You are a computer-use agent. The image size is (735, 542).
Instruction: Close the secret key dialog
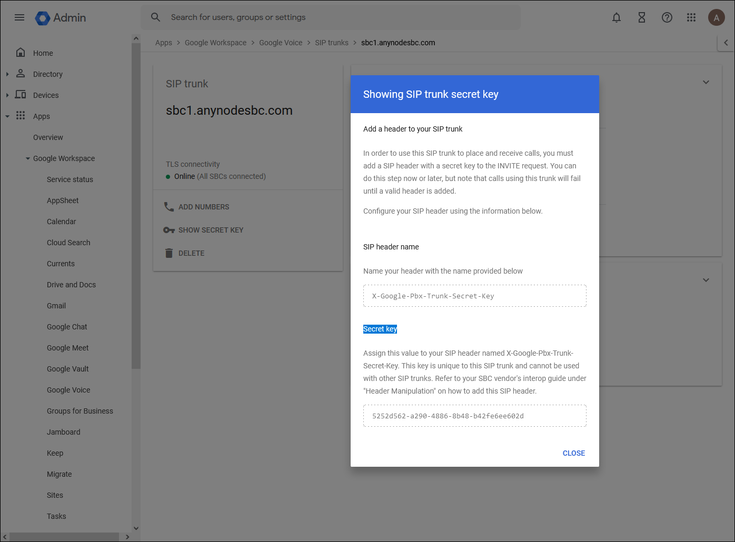point(574,453)
